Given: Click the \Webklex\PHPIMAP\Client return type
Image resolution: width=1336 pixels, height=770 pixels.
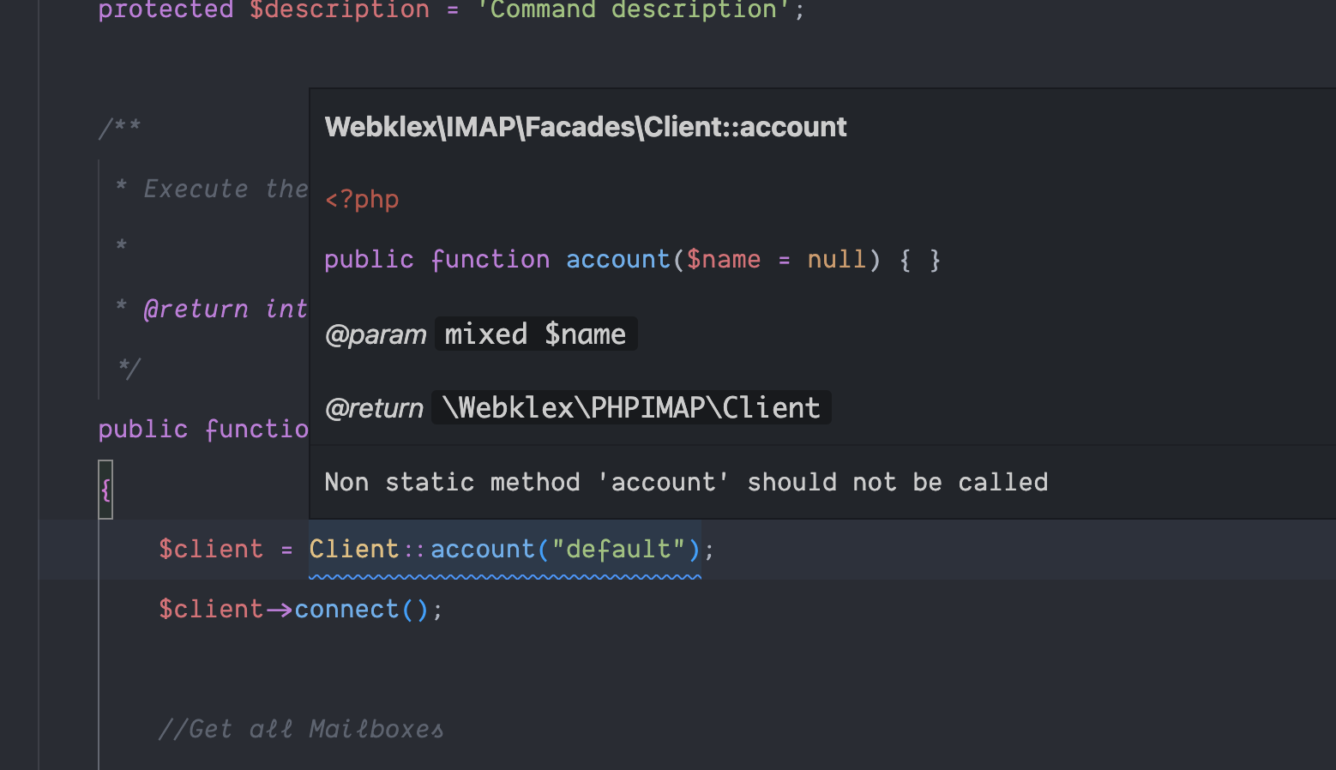Looking at the screenshot, I should point(631,408).
